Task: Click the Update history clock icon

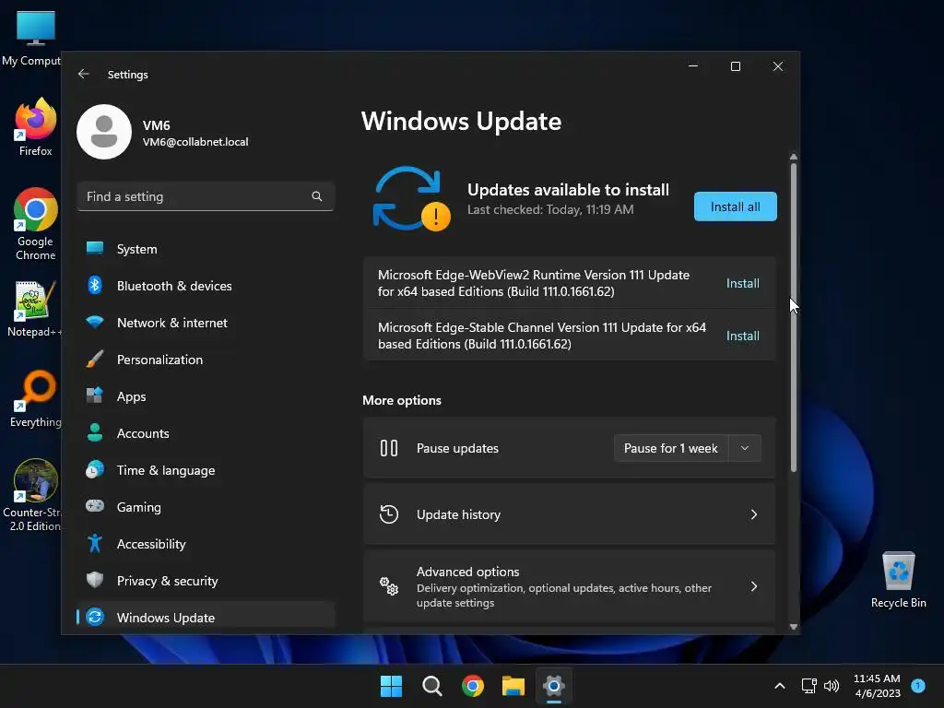Action: click(x=389, y=514)
